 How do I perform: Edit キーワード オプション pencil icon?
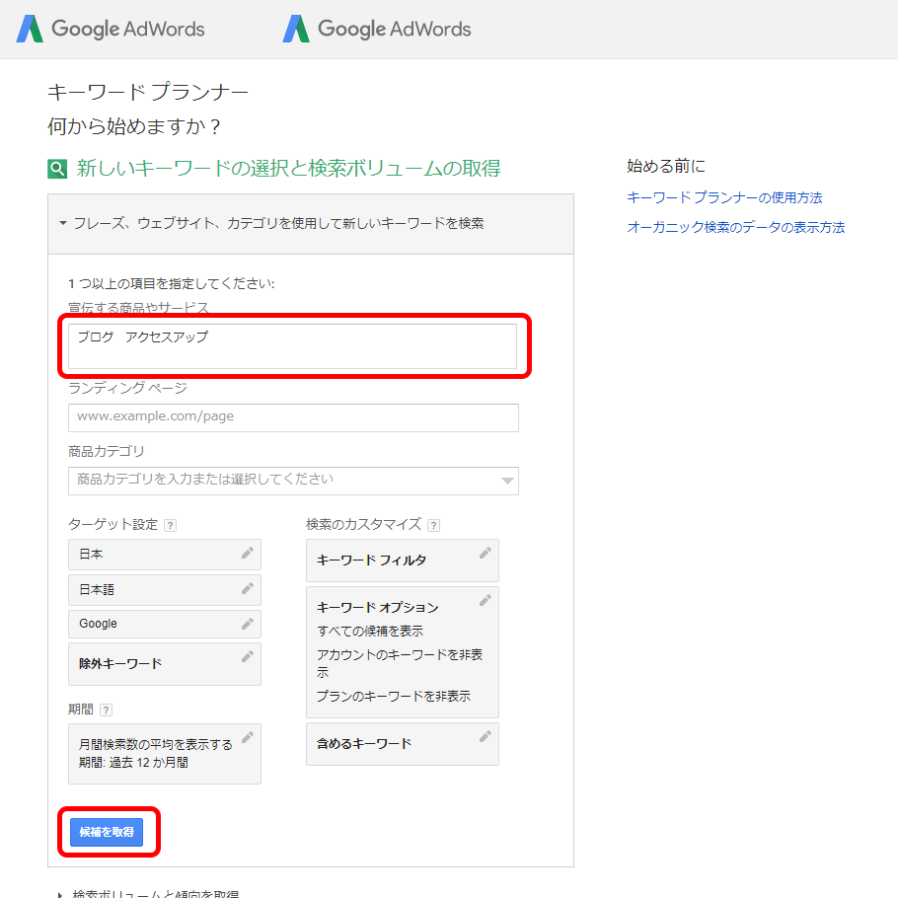486,600
